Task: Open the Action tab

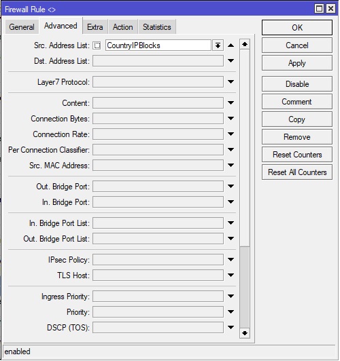Action: click(x=122, y=27)
